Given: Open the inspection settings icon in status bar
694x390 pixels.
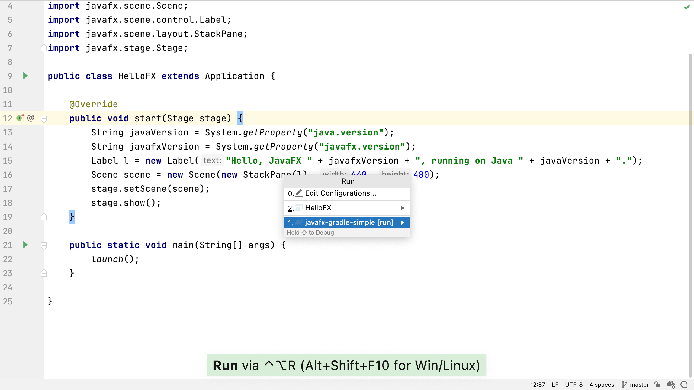Looking at the screenshot, I should [x=671, y=385].
